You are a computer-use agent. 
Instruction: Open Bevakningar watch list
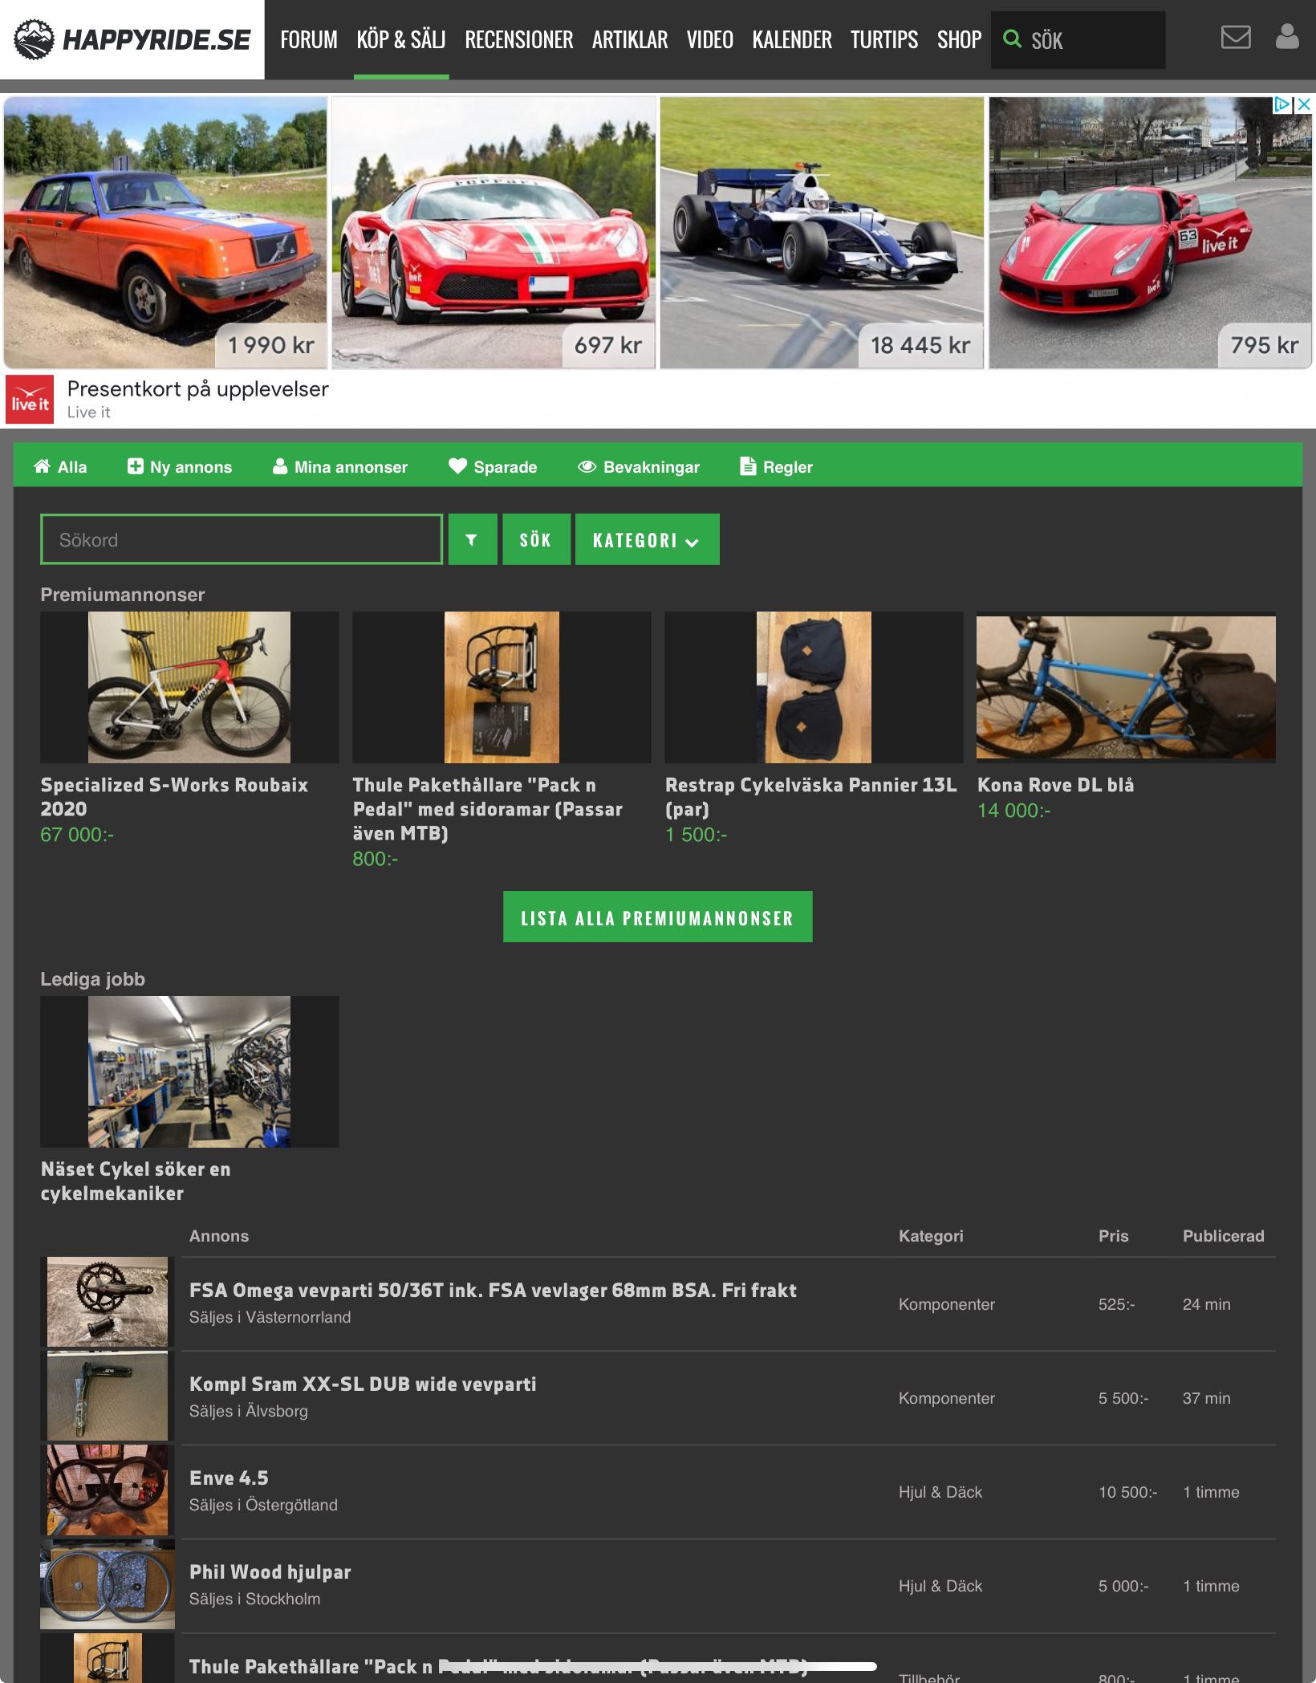click(x=639, y=467)
